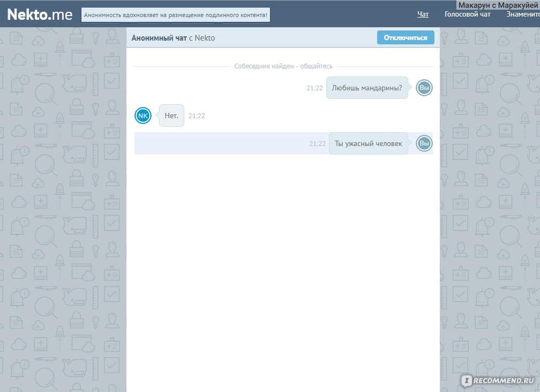Click the NK avatar icon of interlocutor
Viewport: 540px width, 392px height.
click(x=143, y=116)
